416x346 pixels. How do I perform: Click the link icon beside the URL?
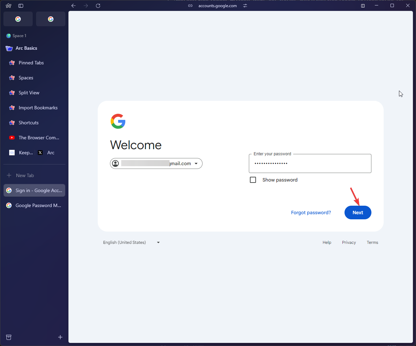point(190,6)
